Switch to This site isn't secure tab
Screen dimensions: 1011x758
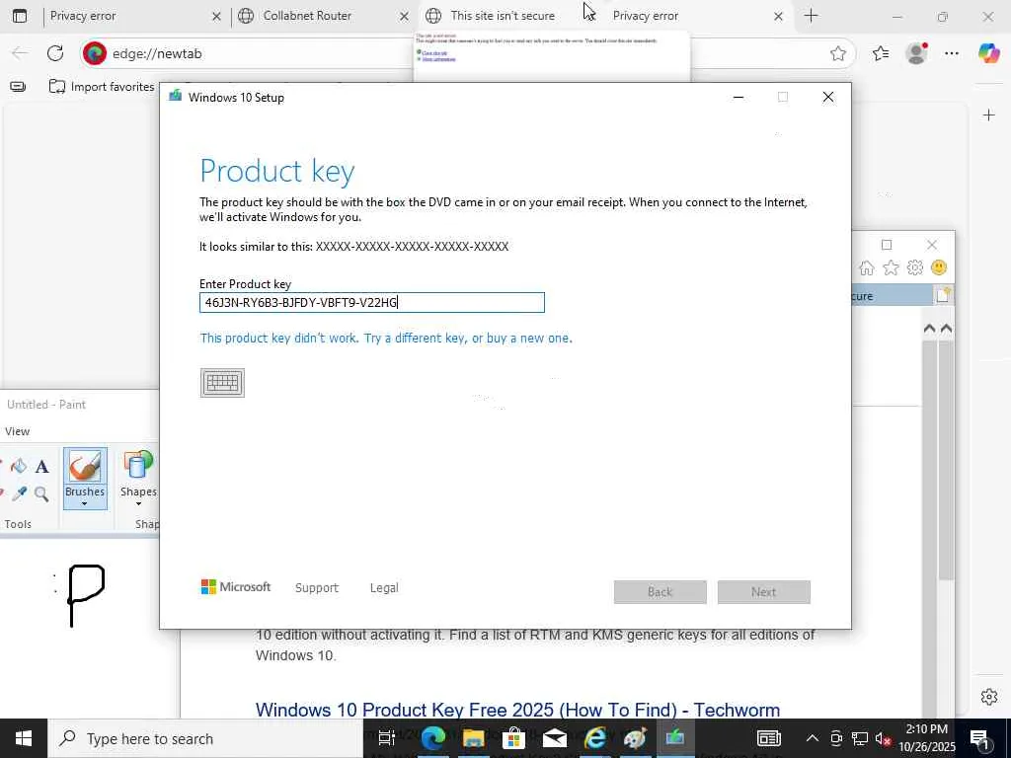coord(503,16)
